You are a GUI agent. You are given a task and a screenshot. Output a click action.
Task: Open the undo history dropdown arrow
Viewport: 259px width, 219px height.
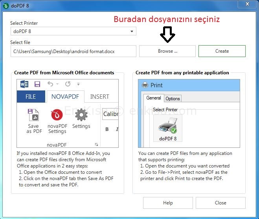57,84
